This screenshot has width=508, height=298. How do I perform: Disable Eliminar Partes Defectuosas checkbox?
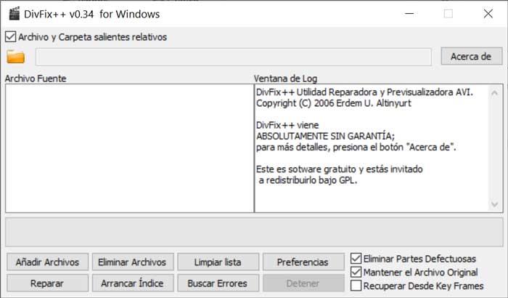(356, 259)
